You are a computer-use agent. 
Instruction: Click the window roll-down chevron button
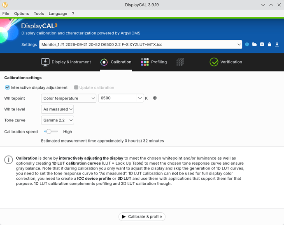tap(263, 5)
